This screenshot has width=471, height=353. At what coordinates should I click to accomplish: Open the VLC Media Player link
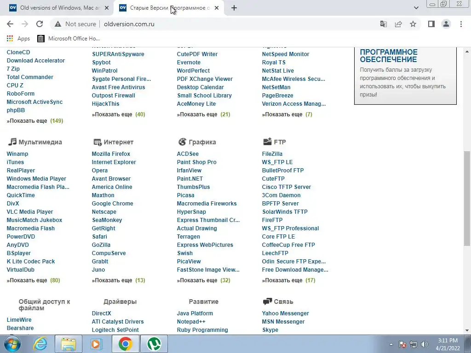pyautogui.click(x=30, y=212)
